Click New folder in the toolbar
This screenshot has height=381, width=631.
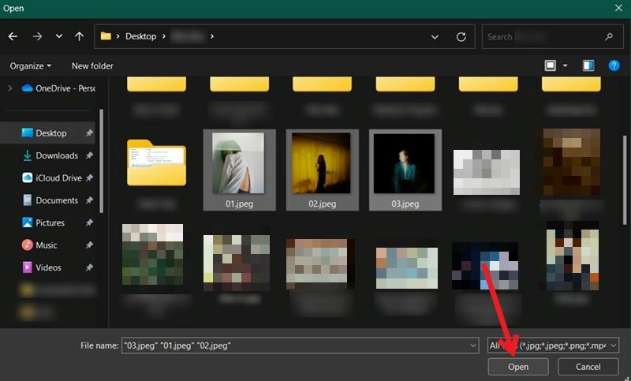click(92, 65)
